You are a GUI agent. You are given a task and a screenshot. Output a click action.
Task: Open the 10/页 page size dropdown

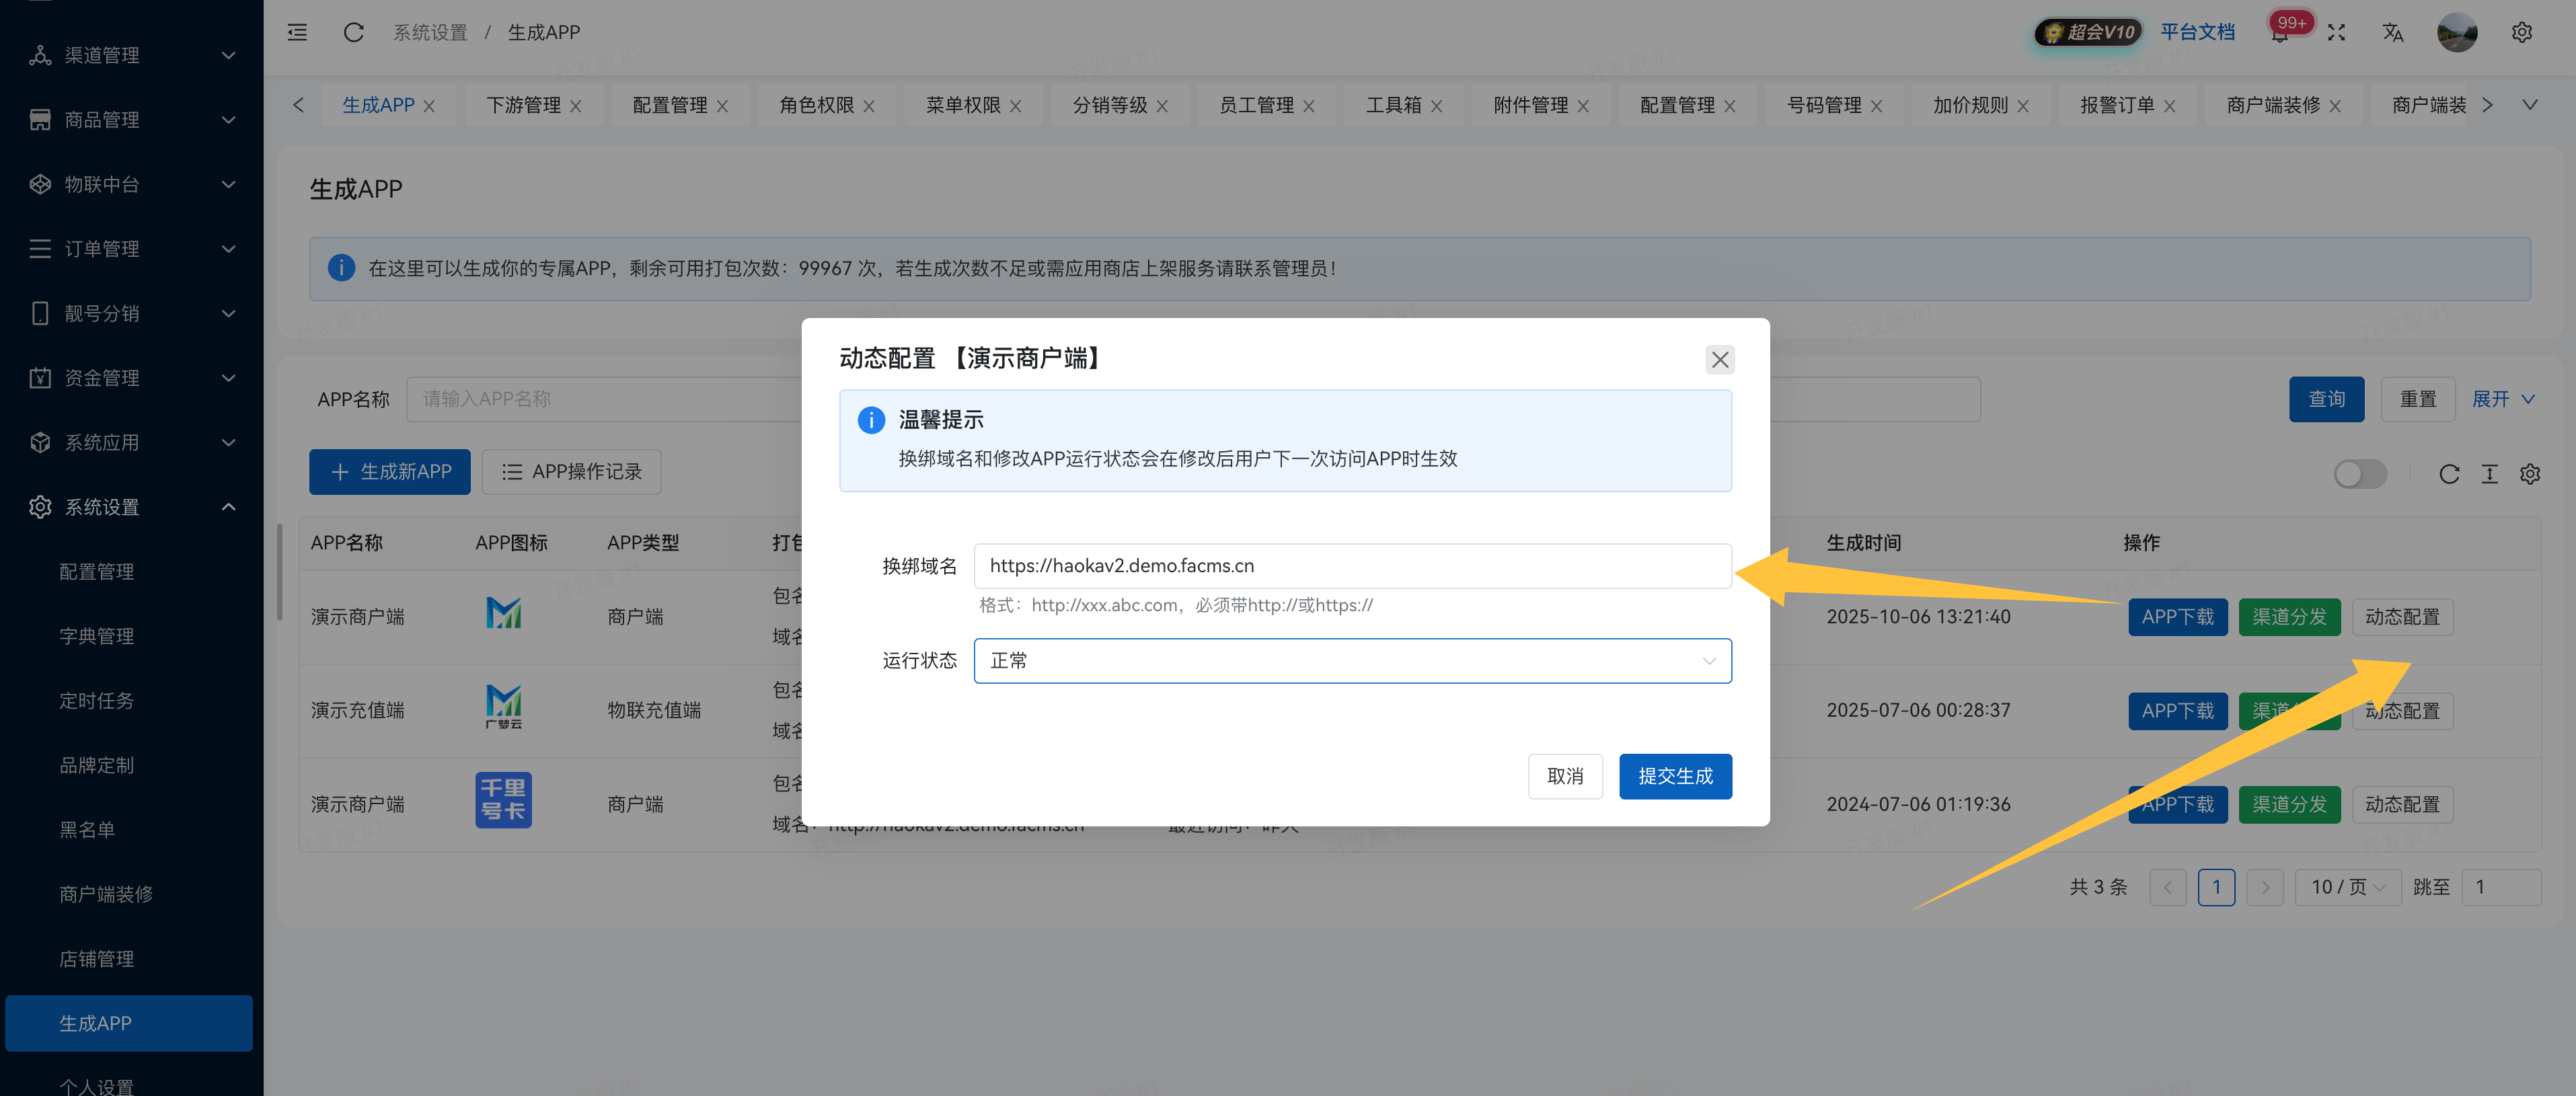2348,887
